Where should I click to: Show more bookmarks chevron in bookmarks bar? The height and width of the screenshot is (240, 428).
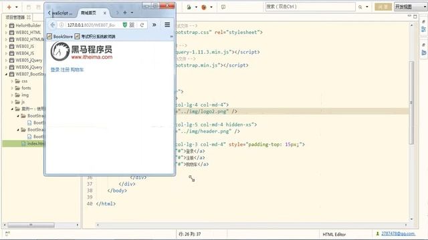click(171, 37)
